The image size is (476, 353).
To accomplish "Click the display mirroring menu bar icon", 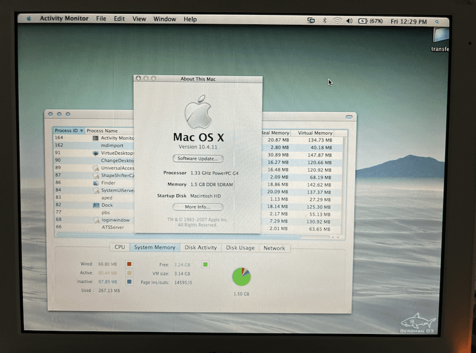I will 311,21.
